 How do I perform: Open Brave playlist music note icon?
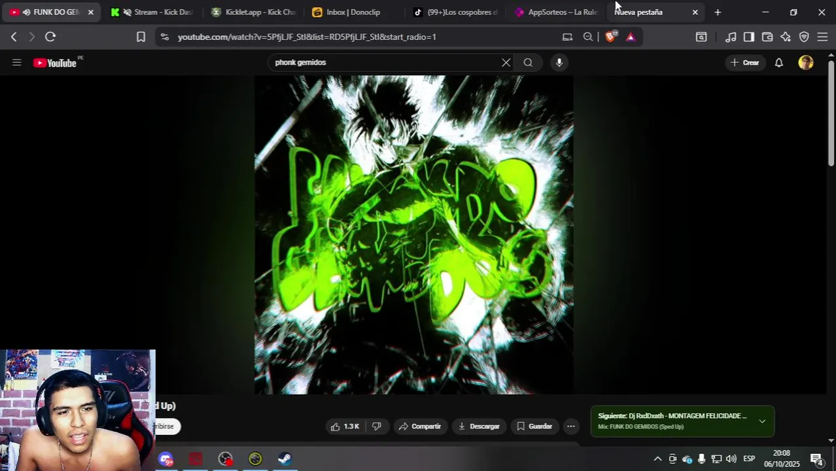[x=731, y=37]
